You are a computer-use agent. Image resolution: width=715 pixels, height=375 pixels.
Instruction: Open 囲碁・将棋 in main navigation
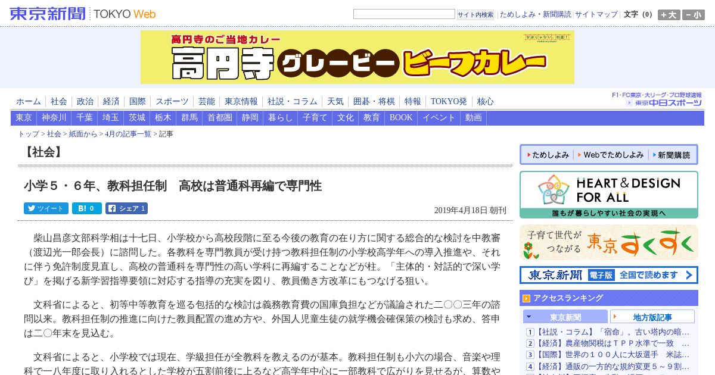(374, 101)
